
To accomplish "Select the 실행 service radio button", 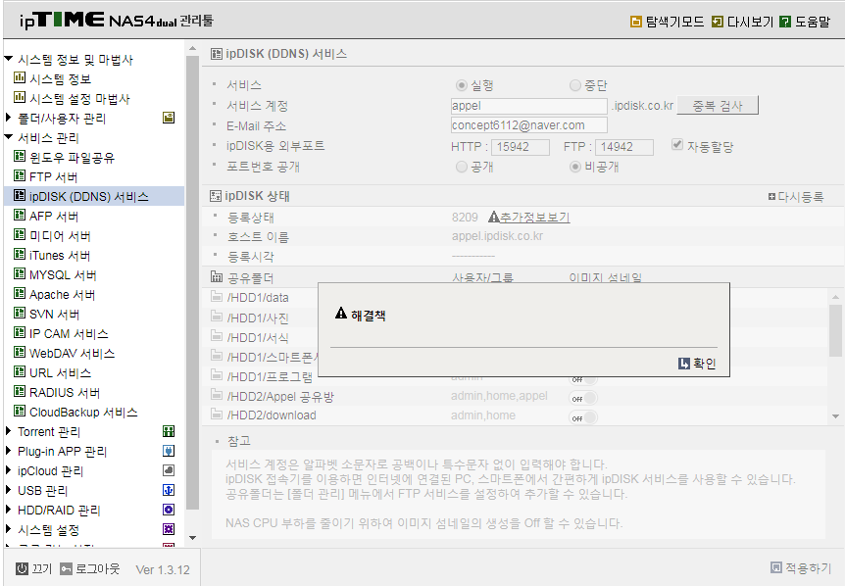I will [x=462, y=85].
